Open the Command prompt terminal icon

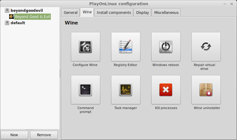coord(85,90)
